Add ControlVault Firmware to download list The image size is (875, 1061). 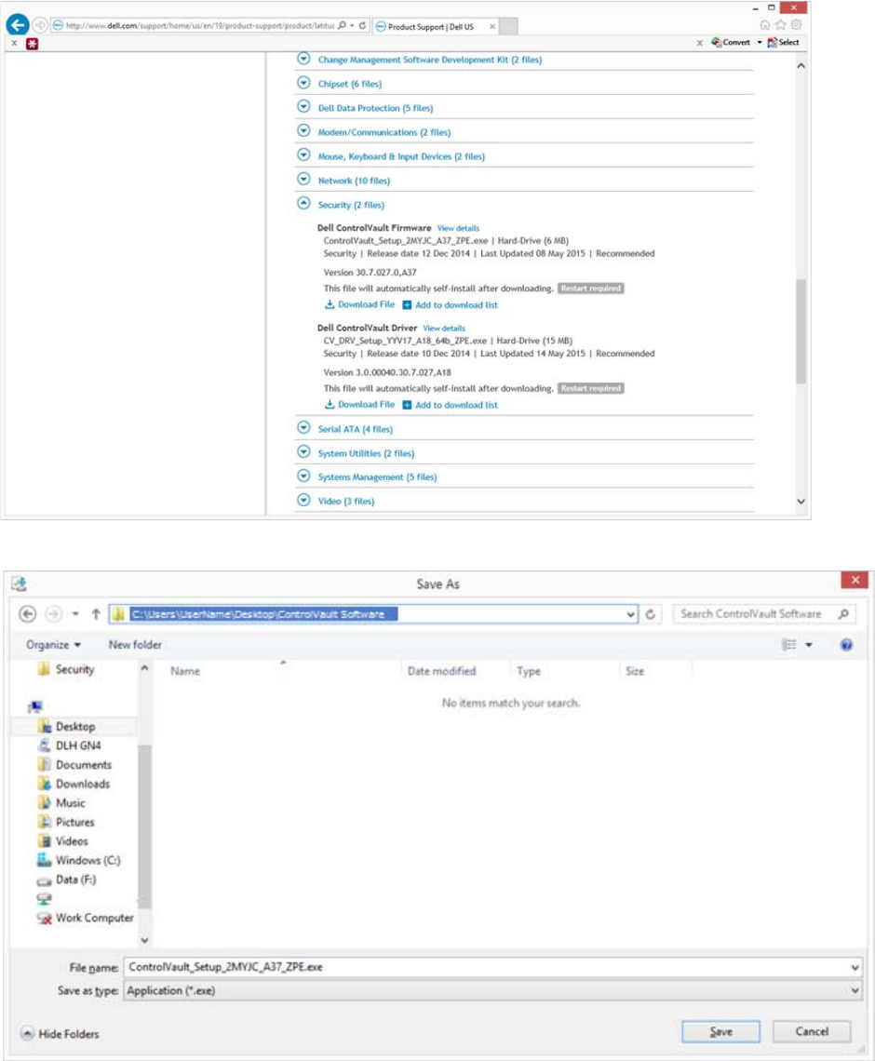point(450,305)
